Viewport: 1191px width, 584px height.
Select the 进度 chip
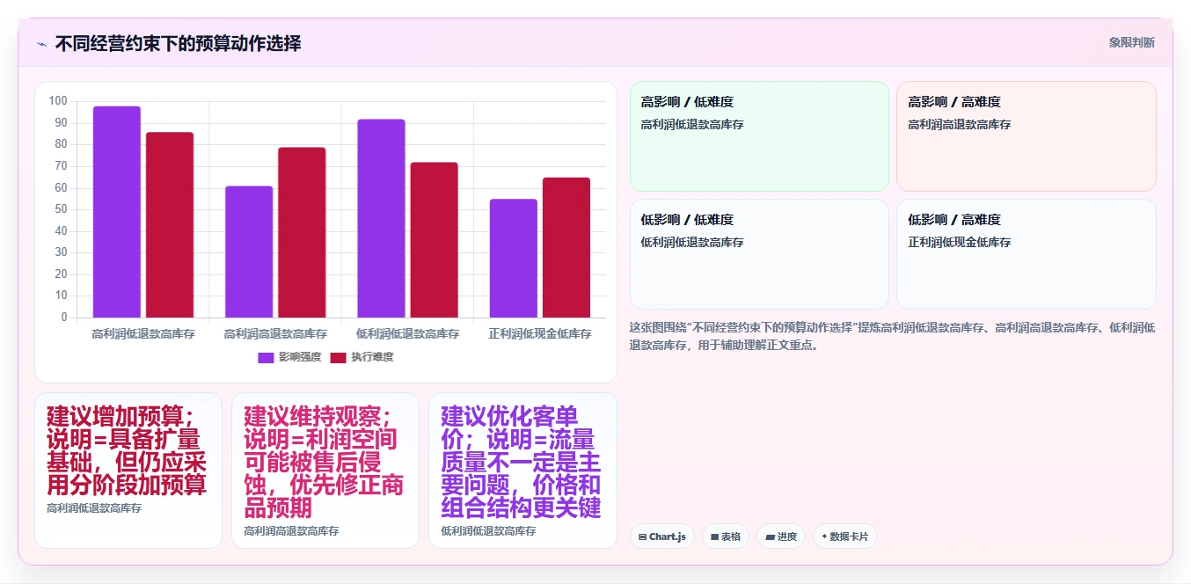[781, 537]
